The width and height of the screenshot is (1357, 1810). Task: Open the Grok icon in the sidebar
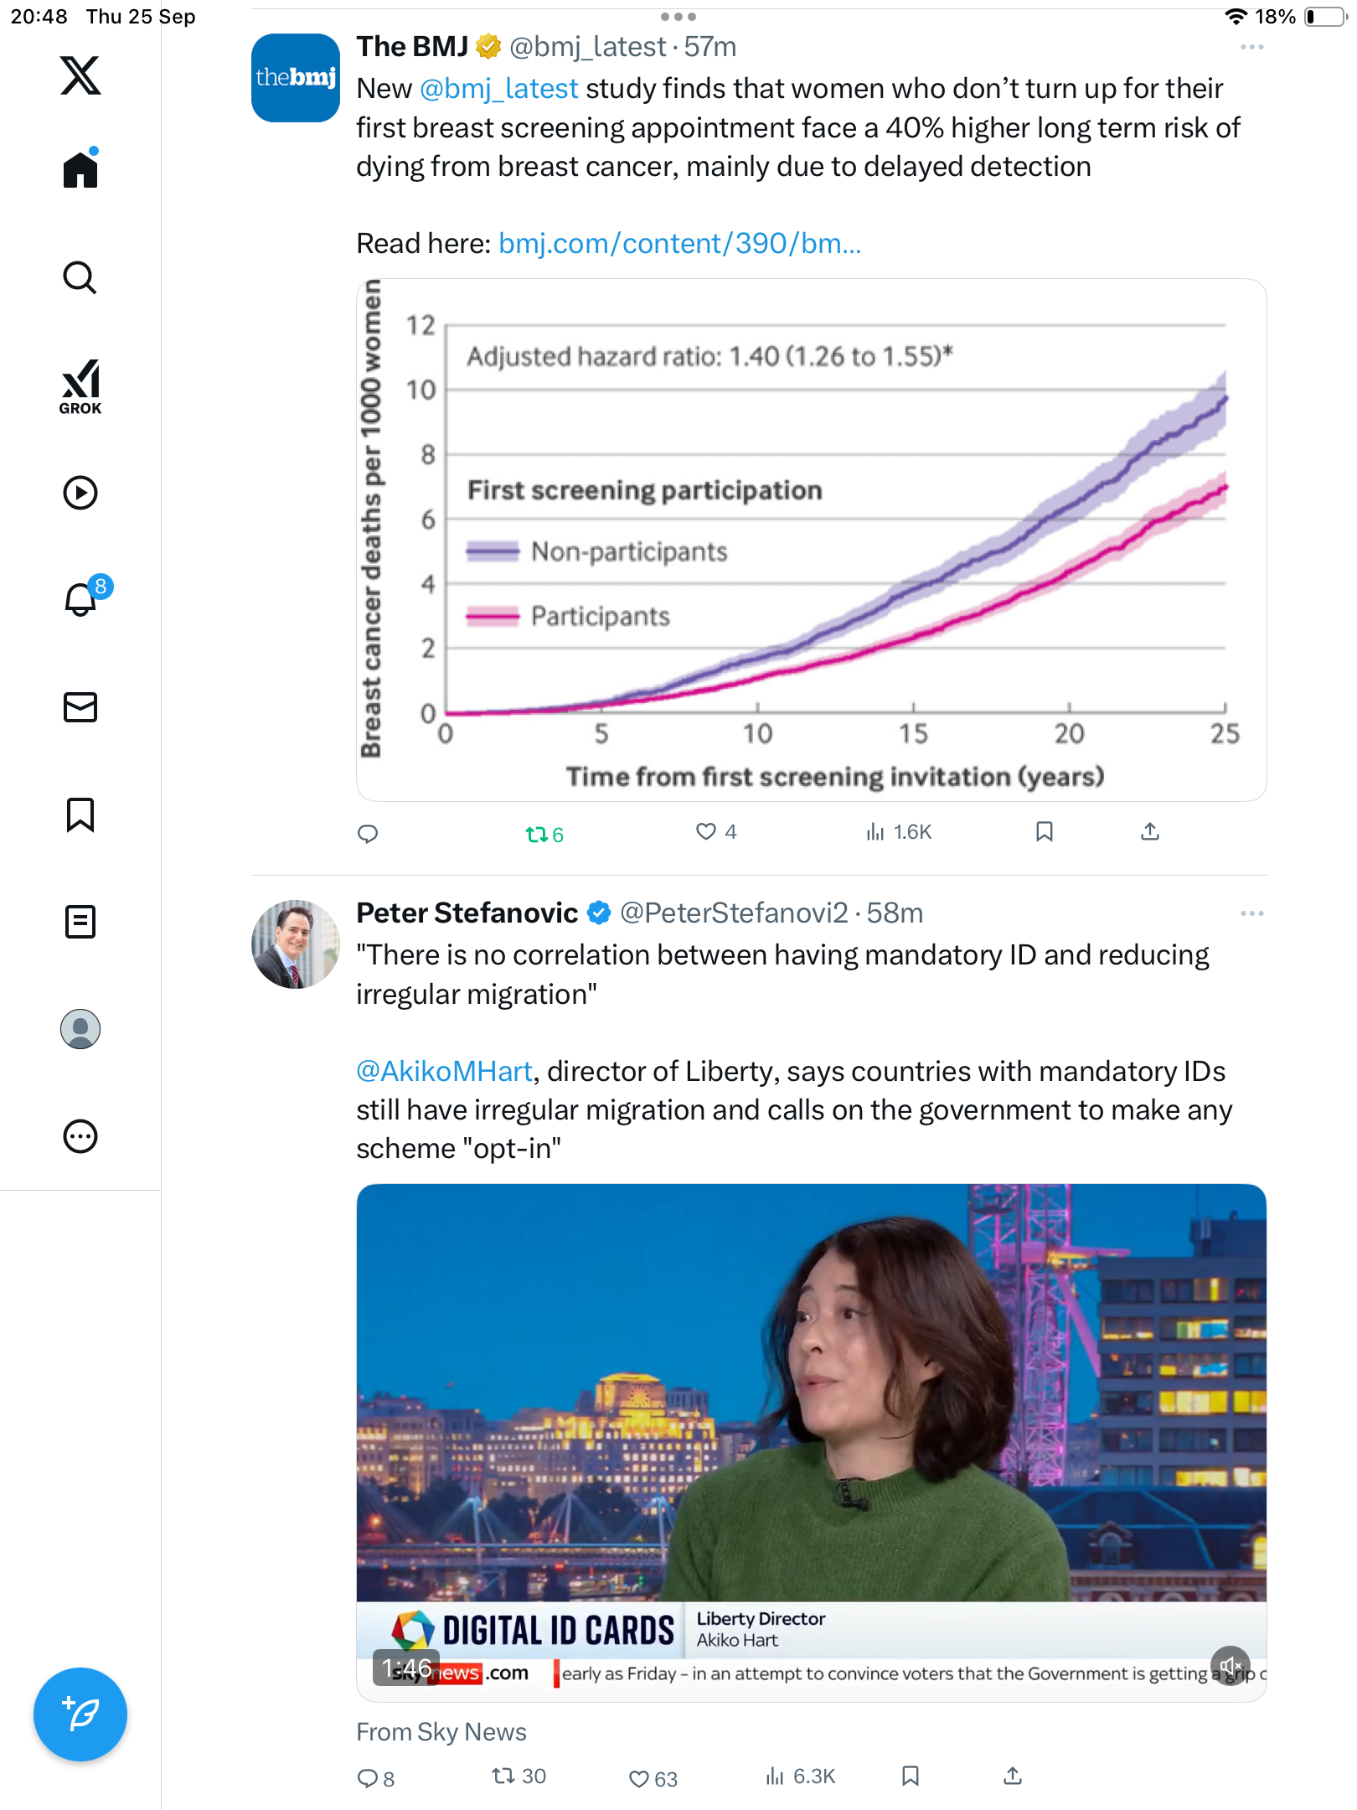point(80,386)
